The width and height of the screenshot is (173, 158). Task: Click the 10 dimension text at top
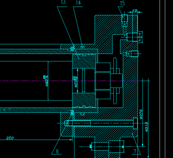coord(135,11)
